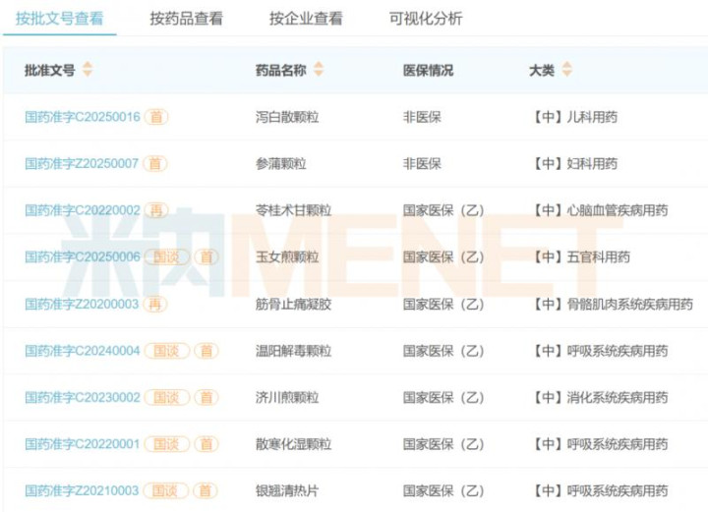Click the 医保情况 column header
Image resolution: width=708 pixels, height=512 pixels.
tap(428, 71)
